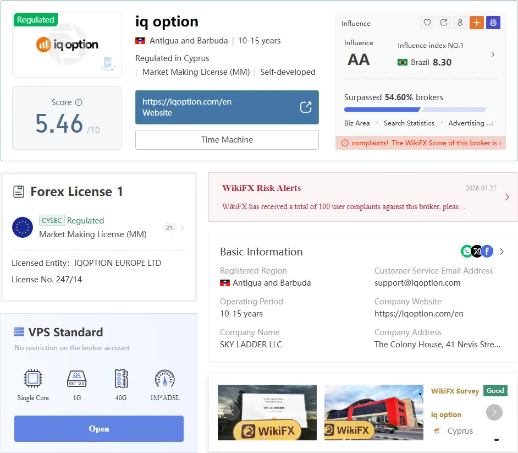Open the WhatsApp contact icon

(466, 252)
